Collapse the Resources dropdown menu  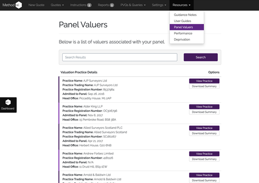pos(181,5)
